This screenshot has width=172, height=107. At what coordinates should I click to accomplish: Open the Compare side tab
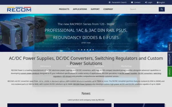(170, 59)
